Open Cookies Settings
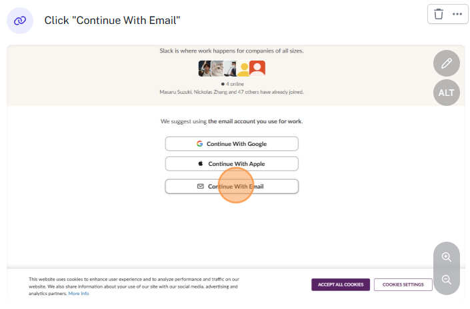 [x=403, y=284]
